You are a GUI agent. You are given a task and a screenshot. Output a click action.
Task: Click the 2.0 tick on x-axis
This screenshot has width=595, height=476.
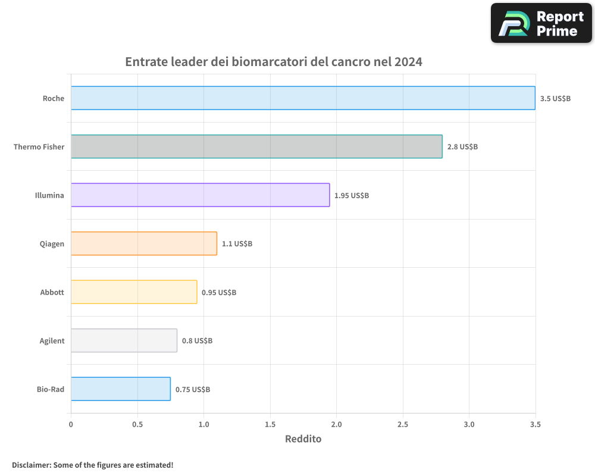336,424
